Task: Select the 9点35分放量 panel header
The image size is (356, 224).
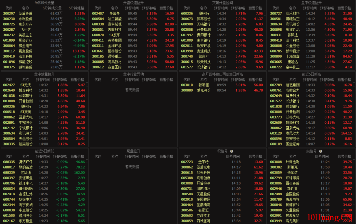Action: (x=44, y=3)
